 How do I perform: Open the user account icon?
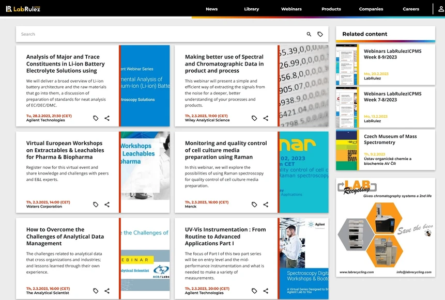click(441, 9)
